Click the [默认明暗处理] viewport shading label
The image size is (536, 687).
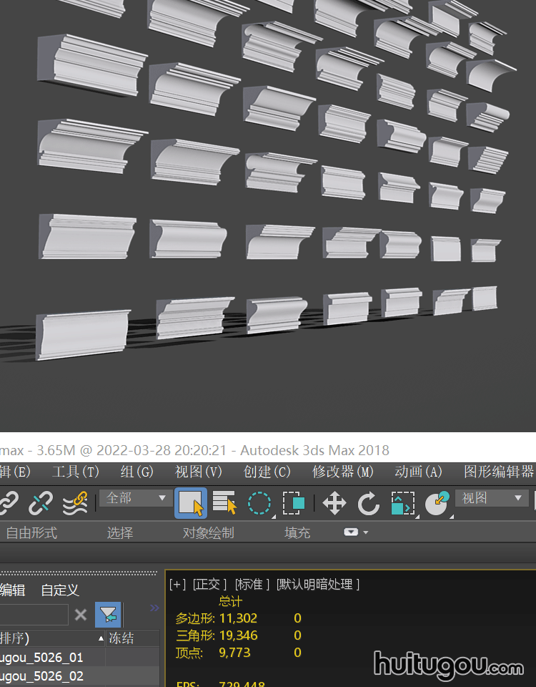(x=318, y=585)
